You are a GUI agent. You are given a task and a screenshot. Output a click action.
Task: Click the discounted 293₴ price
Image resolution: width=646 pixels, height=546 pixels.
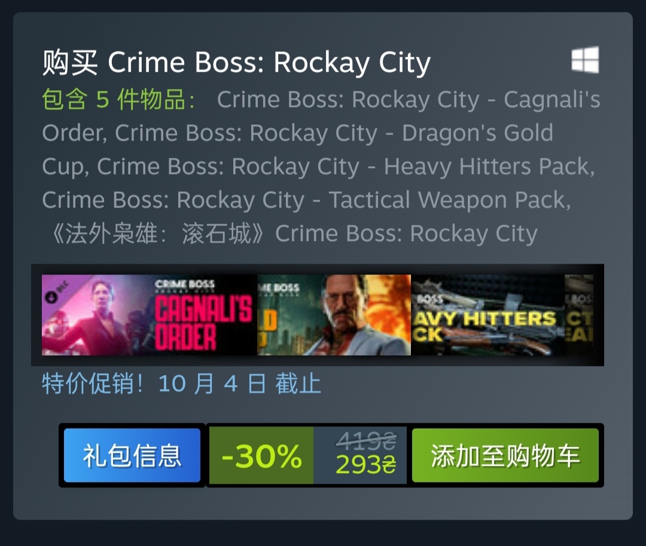pos(366,465)
